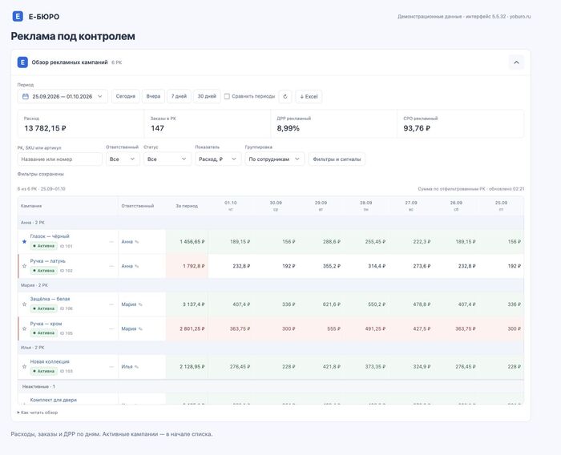The width and height of the screenshot is (561, 455).
Task: Open the Защёлка — белая campaign
Action: 50,299
